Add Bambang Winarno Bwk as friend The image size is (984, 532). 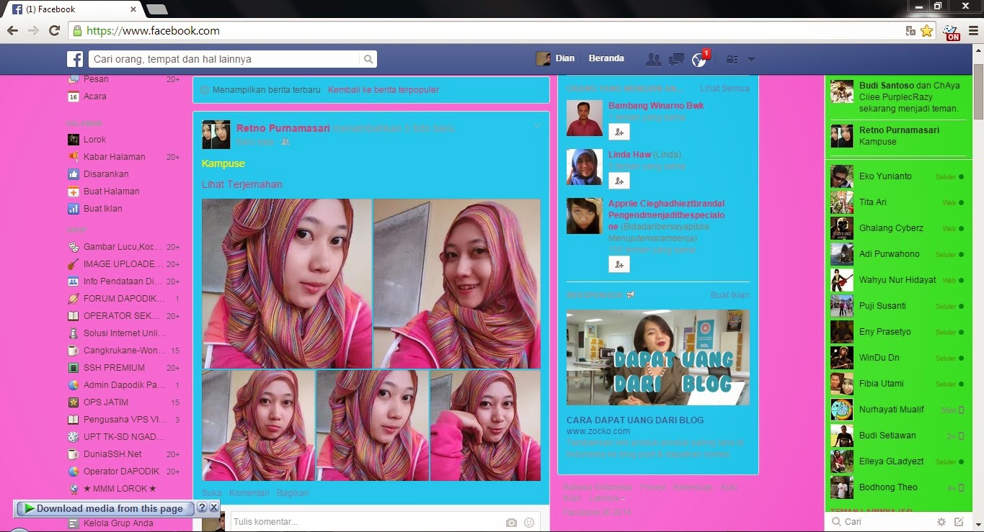click(x=619, y=131)
